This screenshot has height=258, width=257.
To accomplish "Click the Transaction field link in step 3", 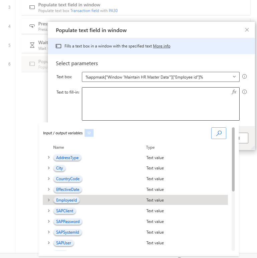I will [85, 11].
